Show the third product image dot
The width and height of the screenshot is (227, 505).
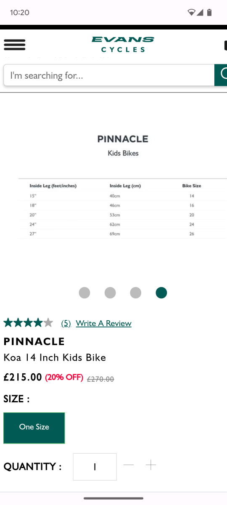click(136, 292)
